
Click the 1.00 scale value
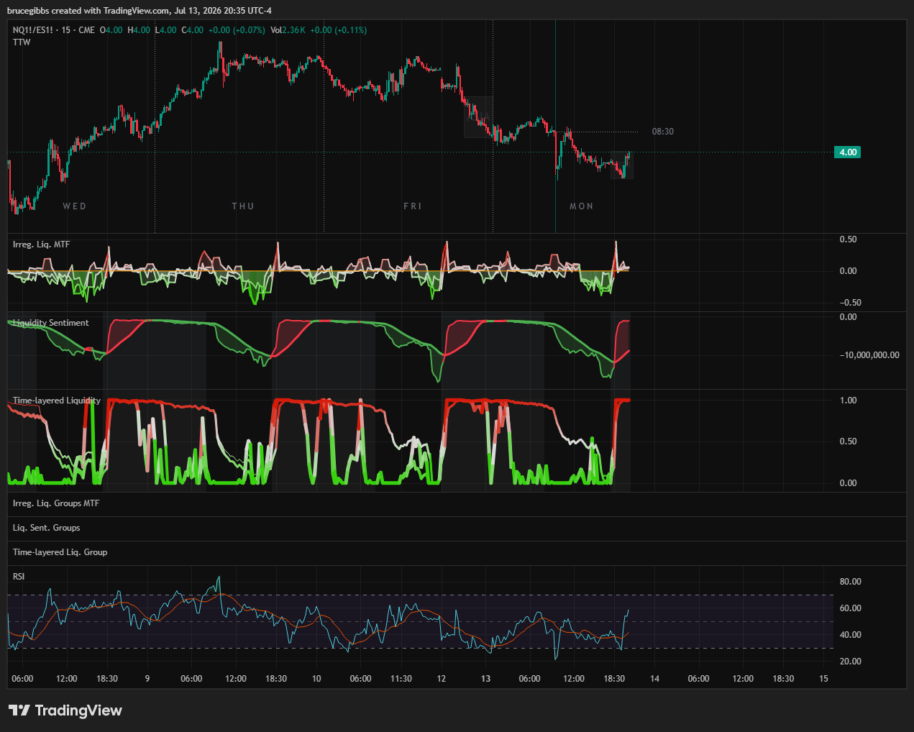coord(849,401)
